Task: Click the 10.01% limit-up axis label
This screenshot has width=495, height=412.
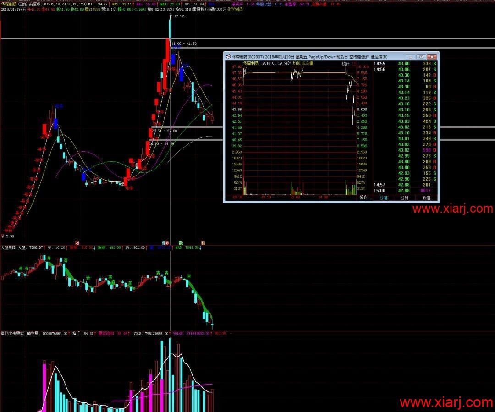Action: tap(363, 67)
